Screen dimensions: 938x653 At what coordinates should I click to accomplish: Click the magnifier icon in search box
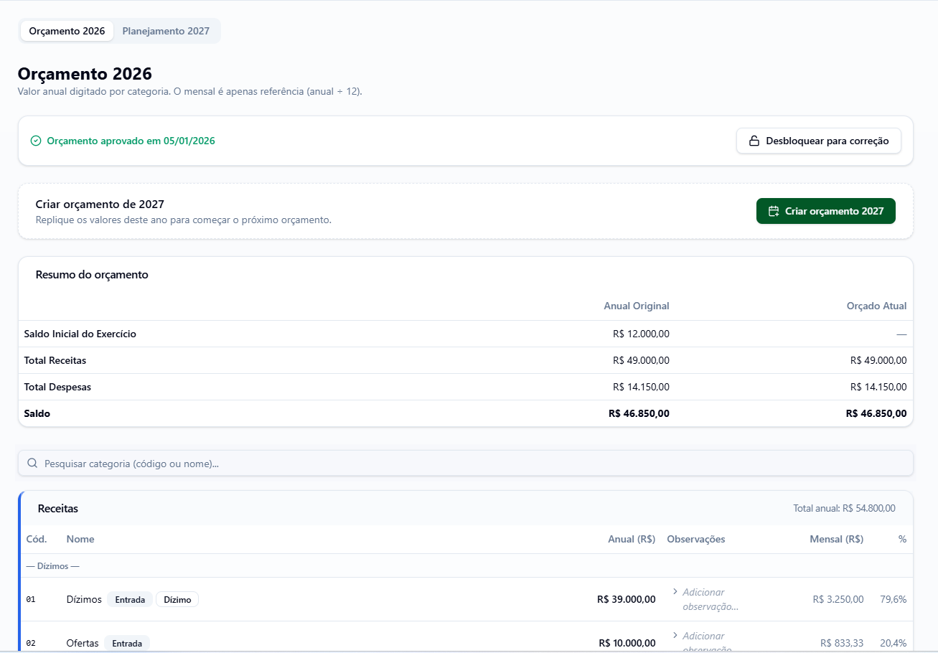point(32,464)
